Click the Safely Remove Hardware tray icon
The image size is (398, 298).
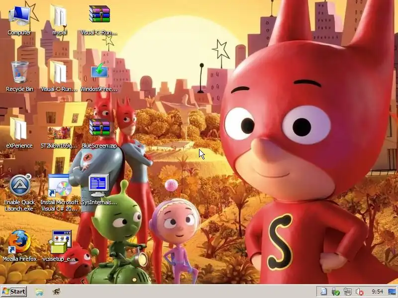click(x=335, y=292)
